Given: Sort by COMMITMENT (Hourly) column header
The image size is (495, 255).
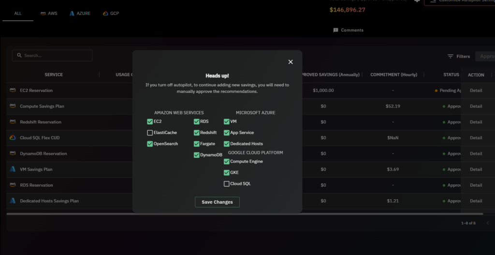Looking at the screenshot, I should 393,75.
